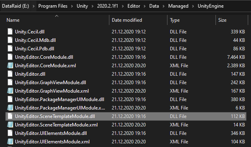Select the file UnityEditor.SceneTemplateModule.dll
The image size is (251, 147).
click(x=55, y=116)
